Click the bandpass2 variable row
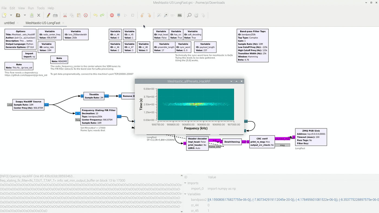Screen dimensions: 379x213 (281, 199)
